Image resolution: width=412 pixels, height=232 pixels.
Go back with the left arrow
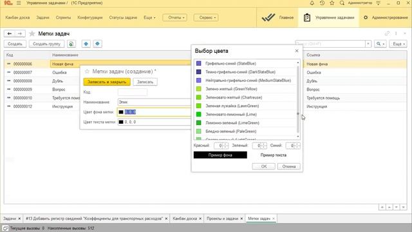point(10,34)
